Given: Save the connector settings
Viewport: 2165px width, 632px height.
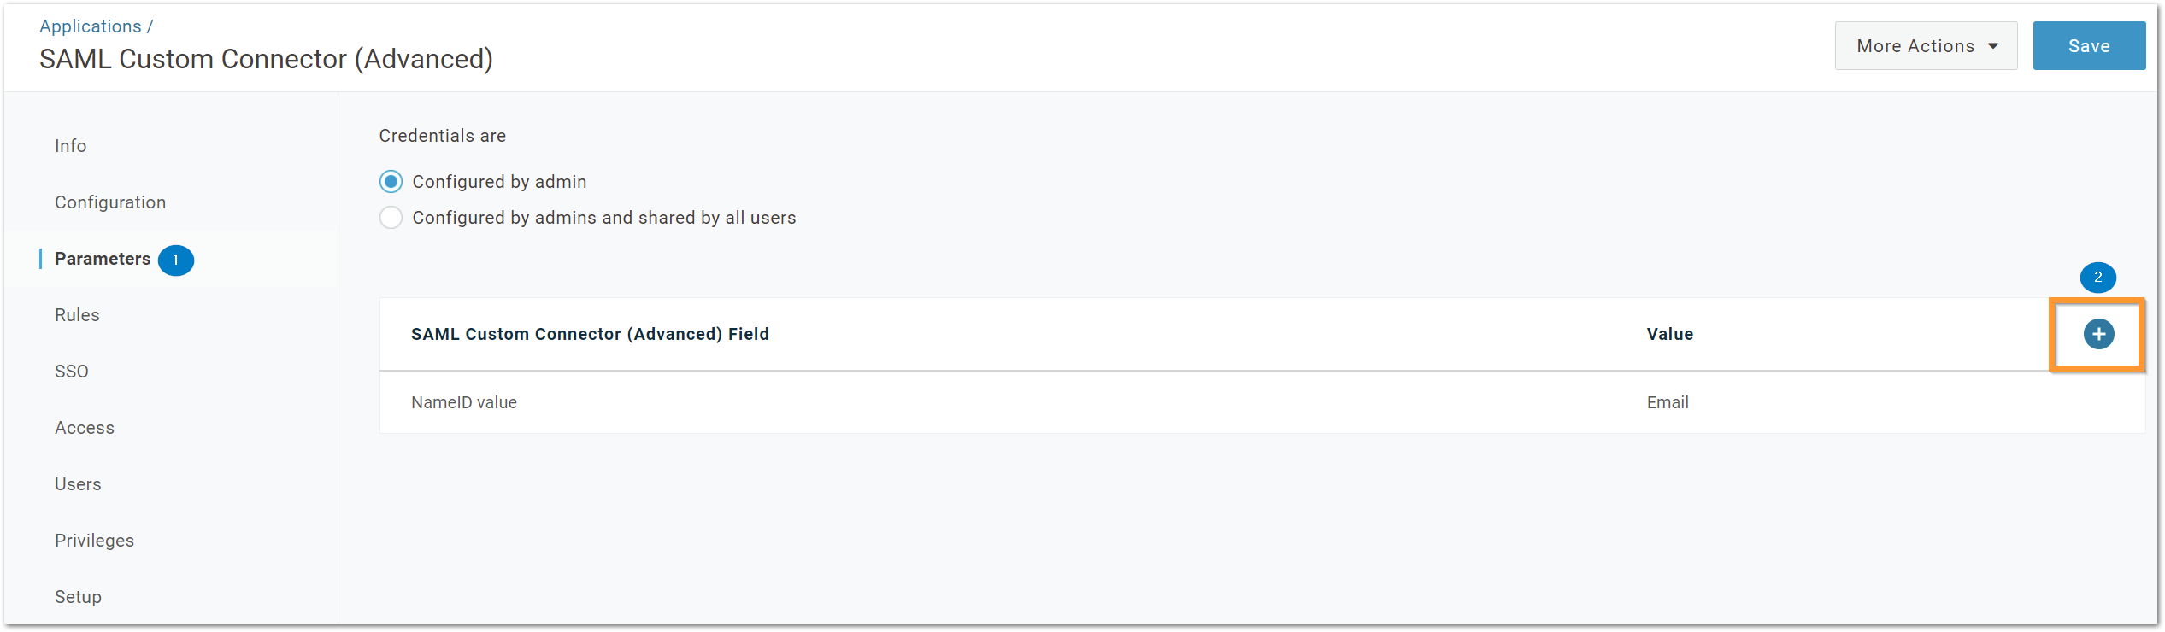Looking at the screenshot, I should tap(2089, 46).
